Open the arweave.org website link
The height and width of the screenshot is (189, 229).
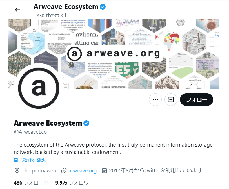[83, 171]
